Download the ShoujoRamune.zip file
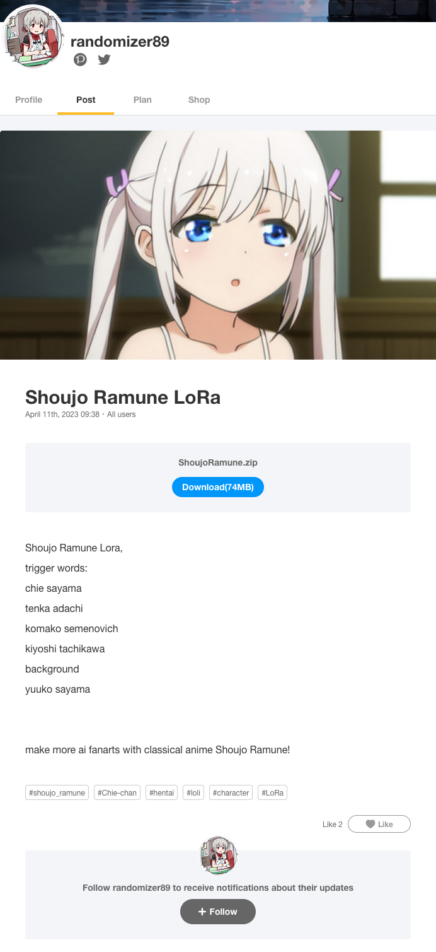 (x=218, y=487)
